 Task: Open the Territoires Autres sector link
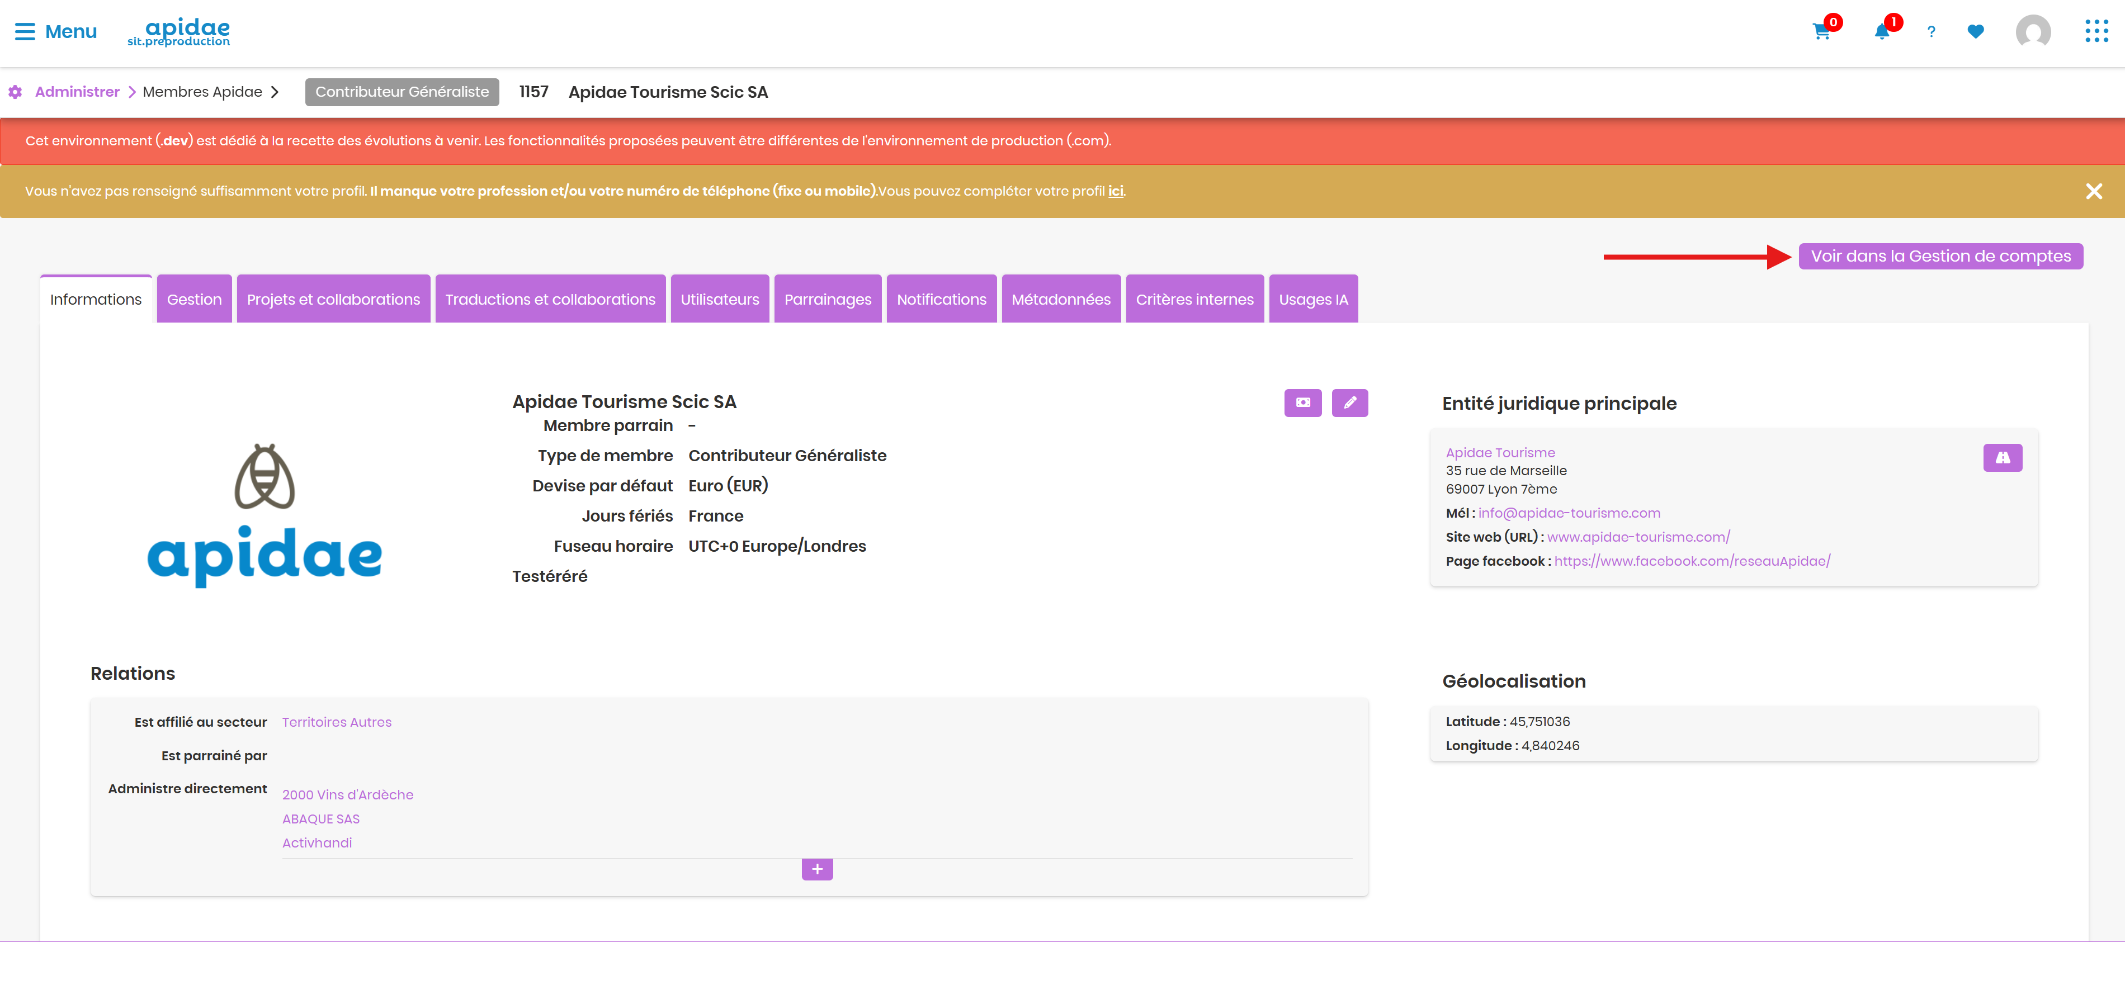pyautogui.click(x=337, y=722)
